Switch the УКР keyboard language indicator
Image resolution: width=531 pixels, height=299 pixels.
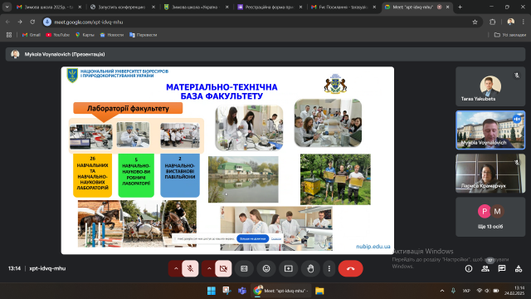tap(466, 291)
